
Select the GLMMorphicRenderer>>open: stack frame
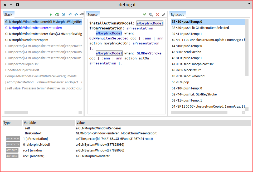(x=27, y=40)
